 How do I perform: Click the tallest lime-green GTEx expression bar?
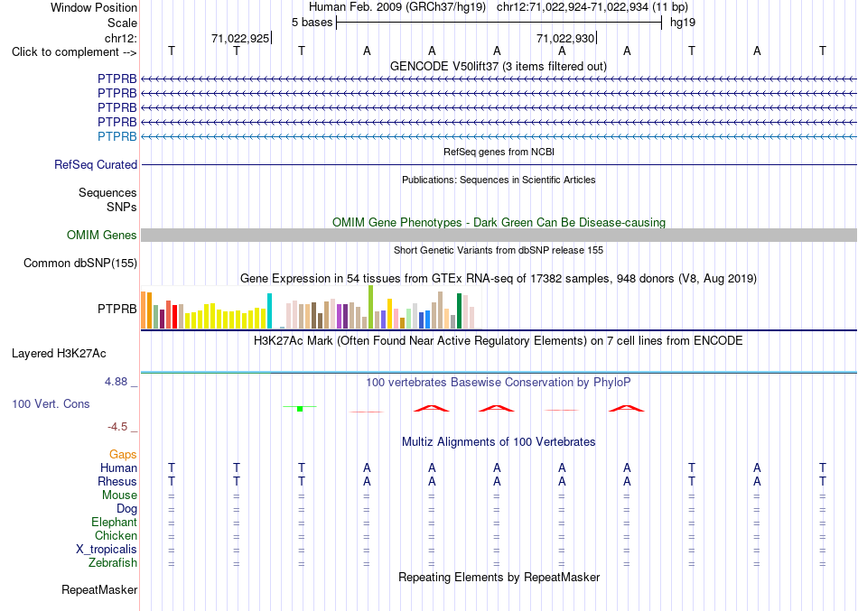(370, 307)
